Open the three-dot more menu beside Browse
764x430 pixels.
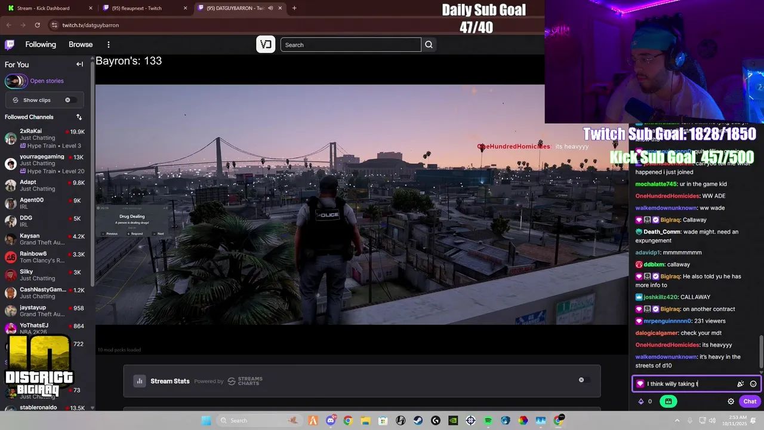click(x=109, y=45)
